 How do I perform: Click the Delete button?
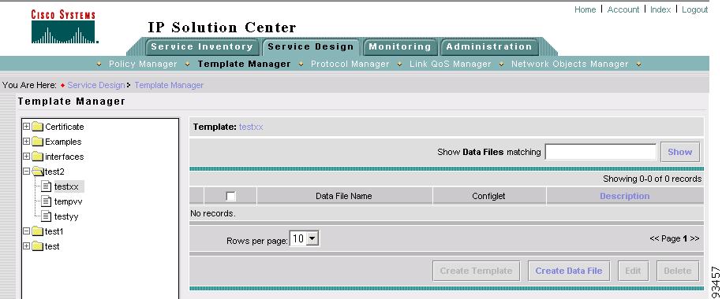[x=677, y=271]
